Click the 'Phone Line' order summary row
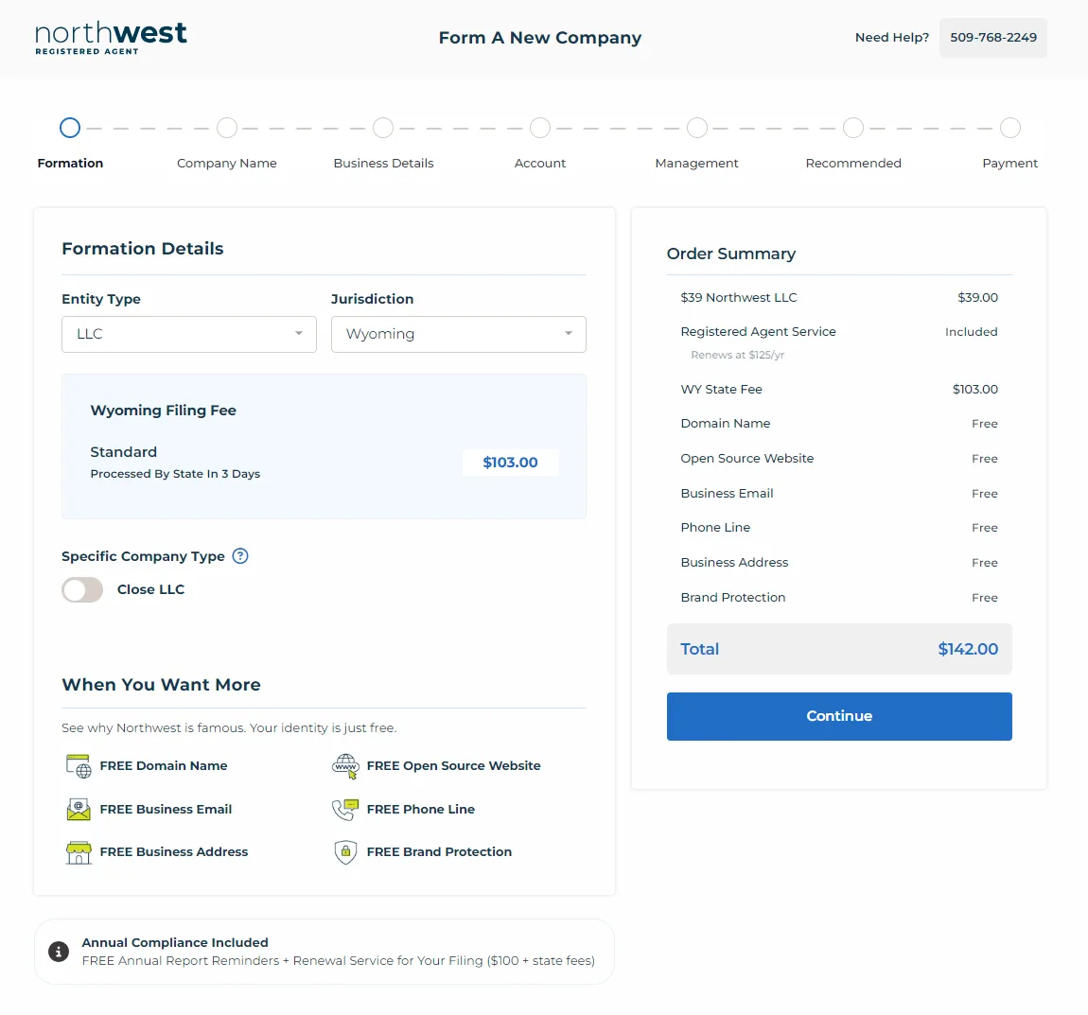1088x1015 pixels. point(839,528)
